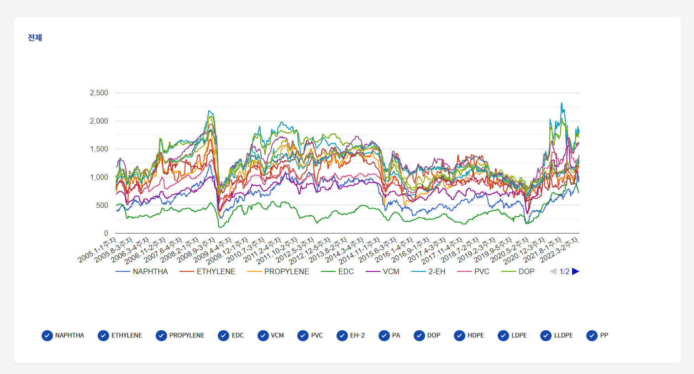This screenshot has width=694, height=374.
Task: Toggle the EH-2 checkbox
Action: coord(342,336)
